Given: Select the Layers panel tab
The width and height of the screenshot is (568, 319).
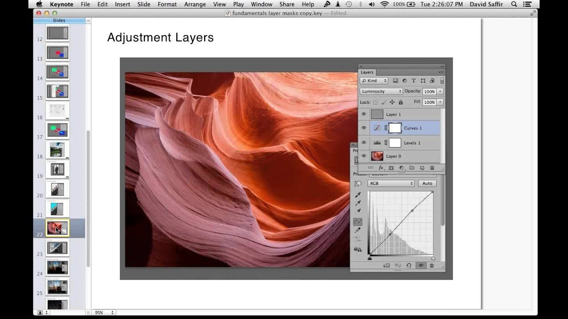Looking at the screenshot, I should click(x=367, y=72).
